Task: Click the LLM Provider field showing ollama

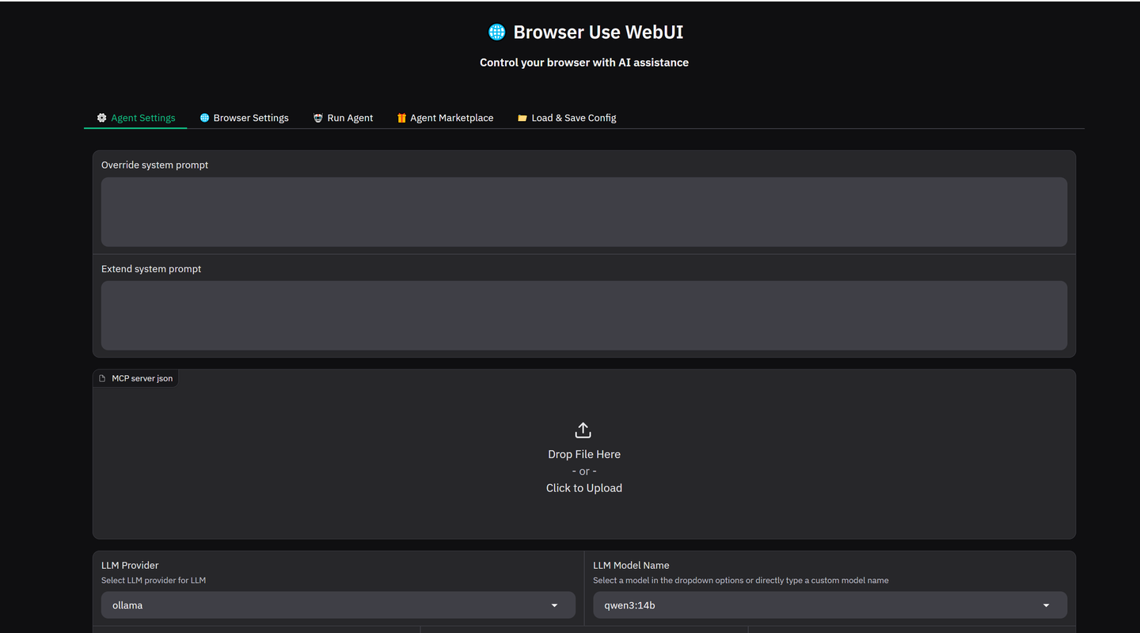Action: tap(325, 605)
